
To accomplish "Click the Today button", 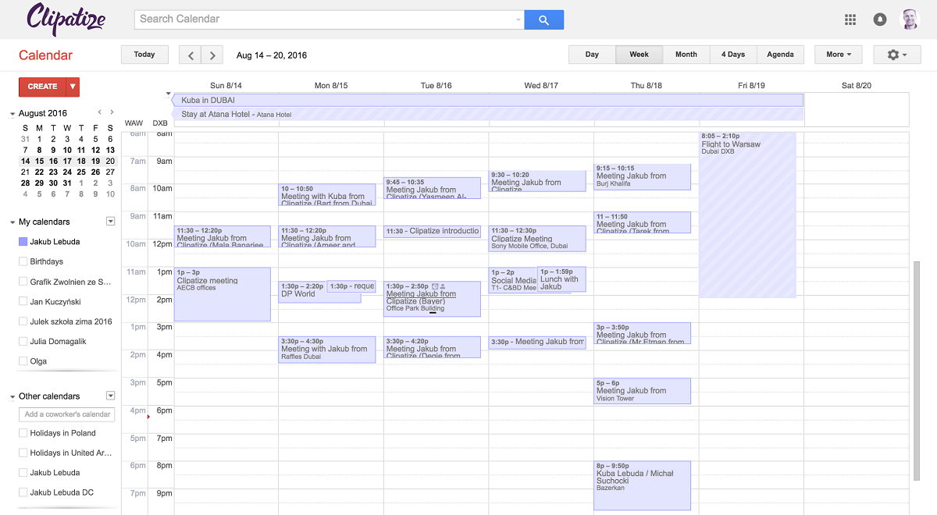I will click(144, 55).
